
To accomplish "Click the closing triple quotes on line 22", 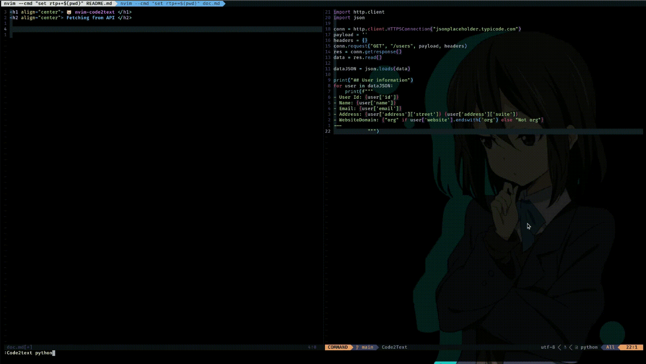I will (373, 131).
